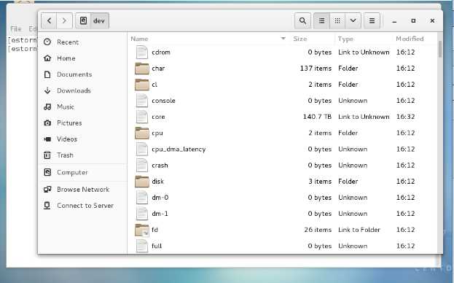Screen dimensions: 454x283
Task: Click the 140.7 TB size value
Action: [x=317, y=117]
